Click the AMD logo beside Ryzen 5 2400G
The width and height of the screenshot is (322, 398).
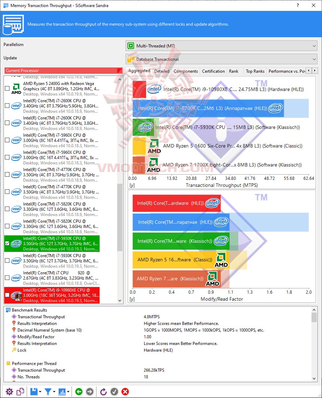pyautogui.click(x=16, y=89)
